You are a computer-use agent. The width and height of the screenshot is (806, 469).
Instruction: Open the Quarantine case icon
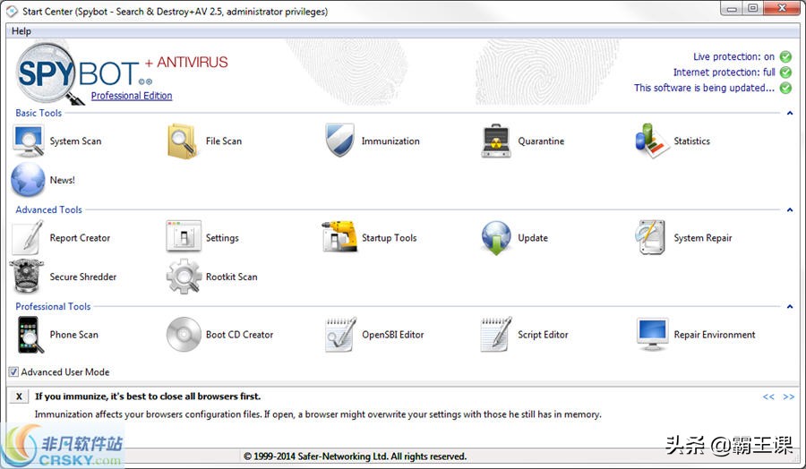coord(496,141)
